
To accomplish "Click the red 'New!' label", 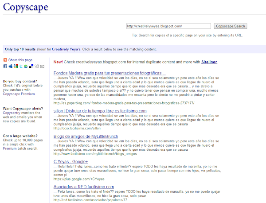I will 58,62.
